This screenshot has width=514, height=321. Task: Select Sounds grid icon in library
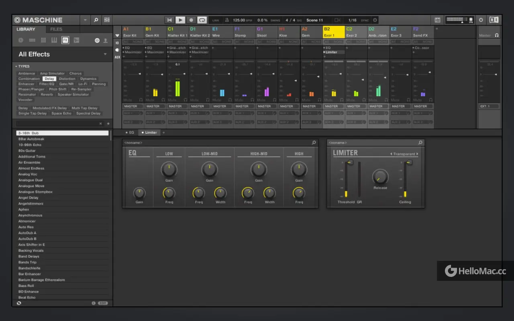pyautogui.click(x=43, y=40)
